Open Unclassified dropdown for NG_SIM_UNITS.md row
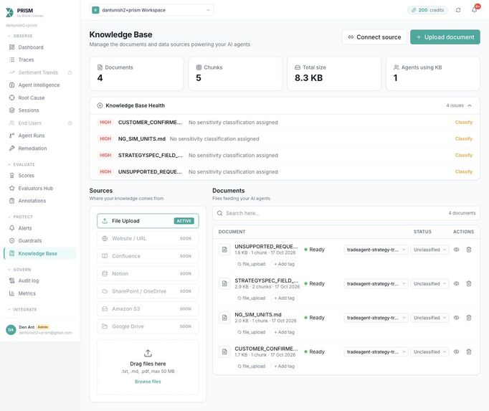489x411 pixels. coord(429,318)
